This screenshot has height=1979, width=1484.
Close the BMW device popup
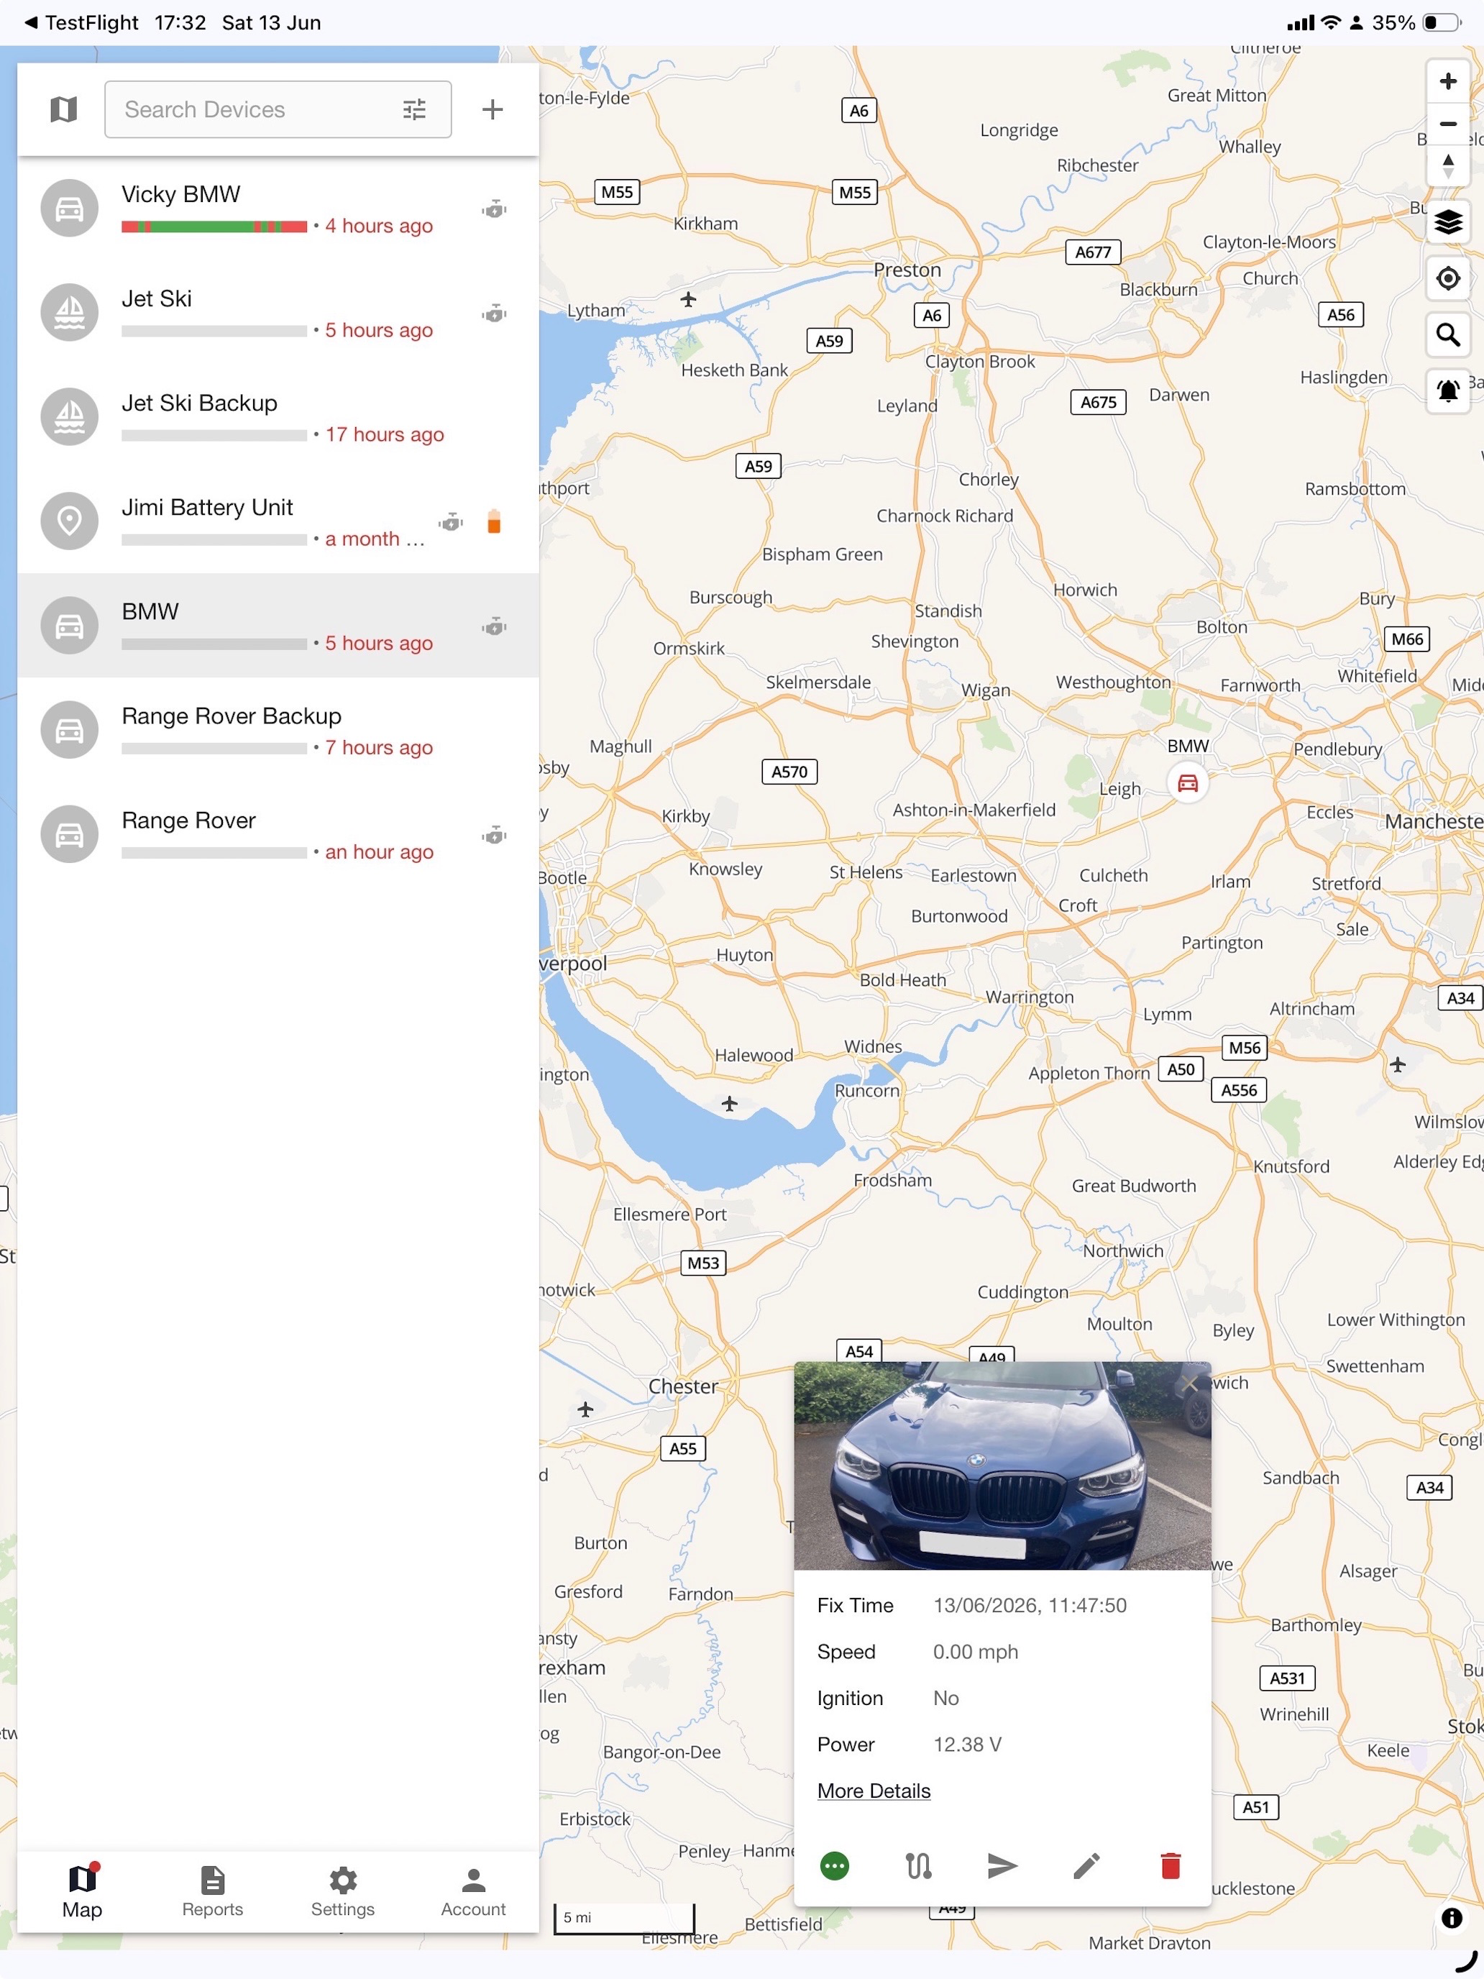[1188, 1383]
